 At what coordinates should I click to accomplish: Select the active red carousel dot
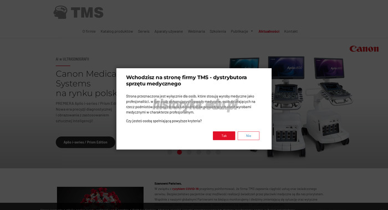[180, 152]
